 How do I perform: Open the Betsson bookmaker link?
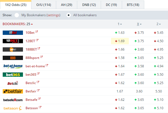coord(32,108)
